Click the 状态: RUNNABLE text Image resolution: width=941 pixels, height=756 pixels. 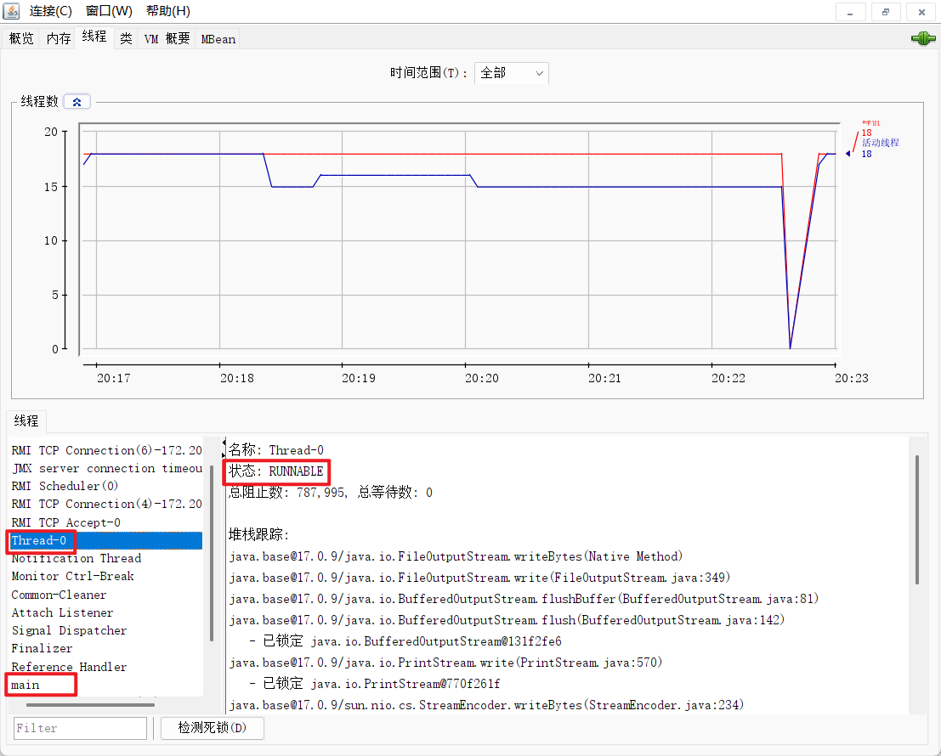pyautogui.click(x=276, y=471)
